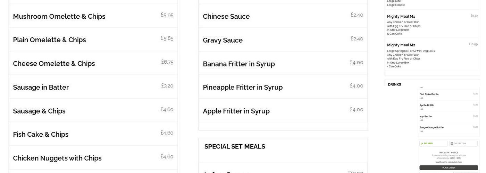Add Pineapple Fritter in Syrup

243,87
